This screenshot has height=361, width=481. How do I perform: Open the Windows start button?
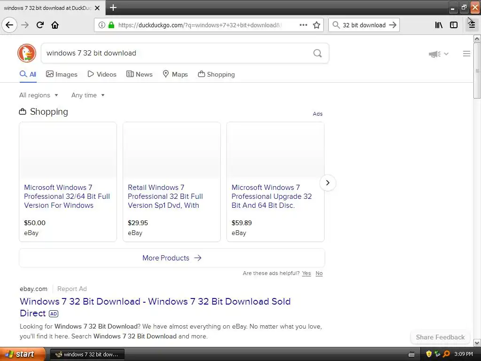(23, 354)
